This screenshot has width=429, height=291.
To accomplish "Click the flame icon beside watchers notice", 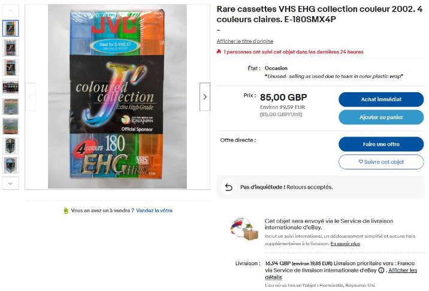I will pos(219,52).
